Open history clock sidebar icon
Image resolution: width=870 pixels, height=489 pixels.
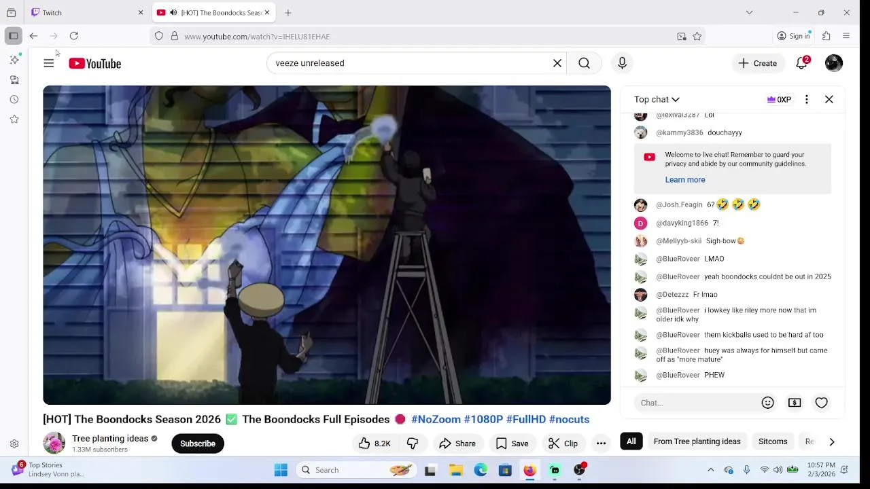pos(14,100)
